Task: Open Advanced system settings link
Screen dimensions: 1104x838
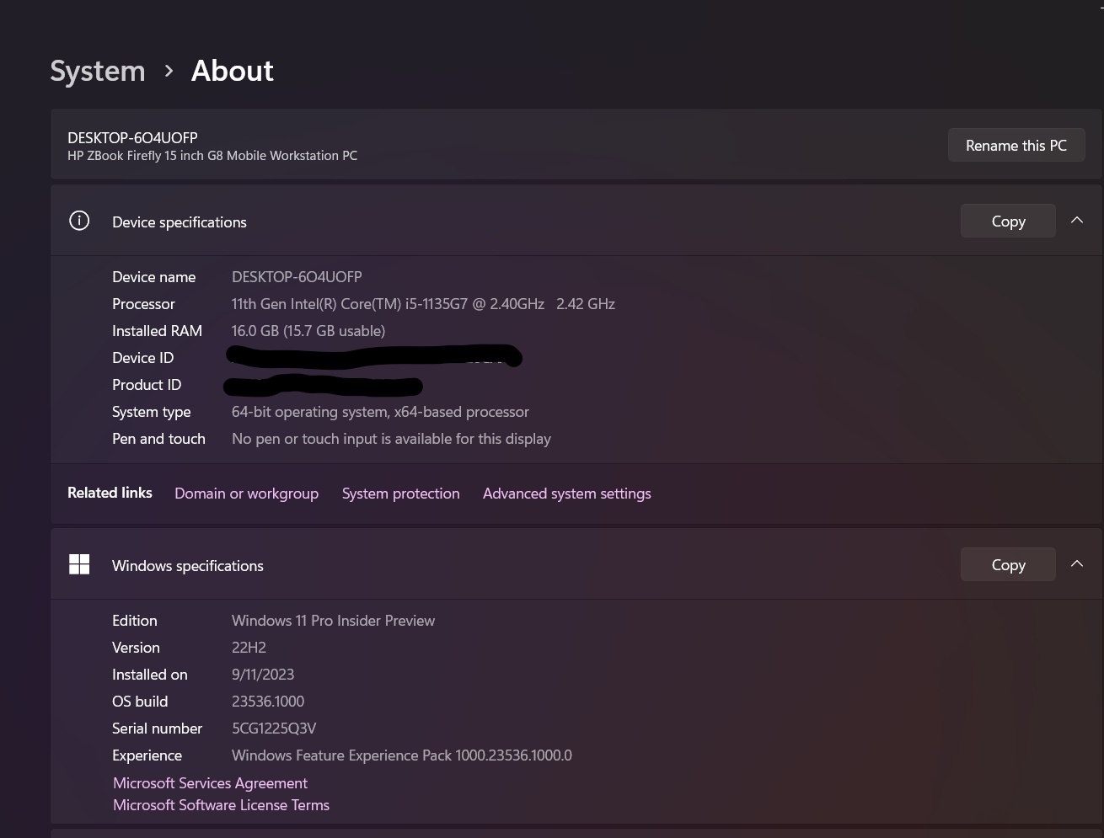Action: click(x=567, y=494)
